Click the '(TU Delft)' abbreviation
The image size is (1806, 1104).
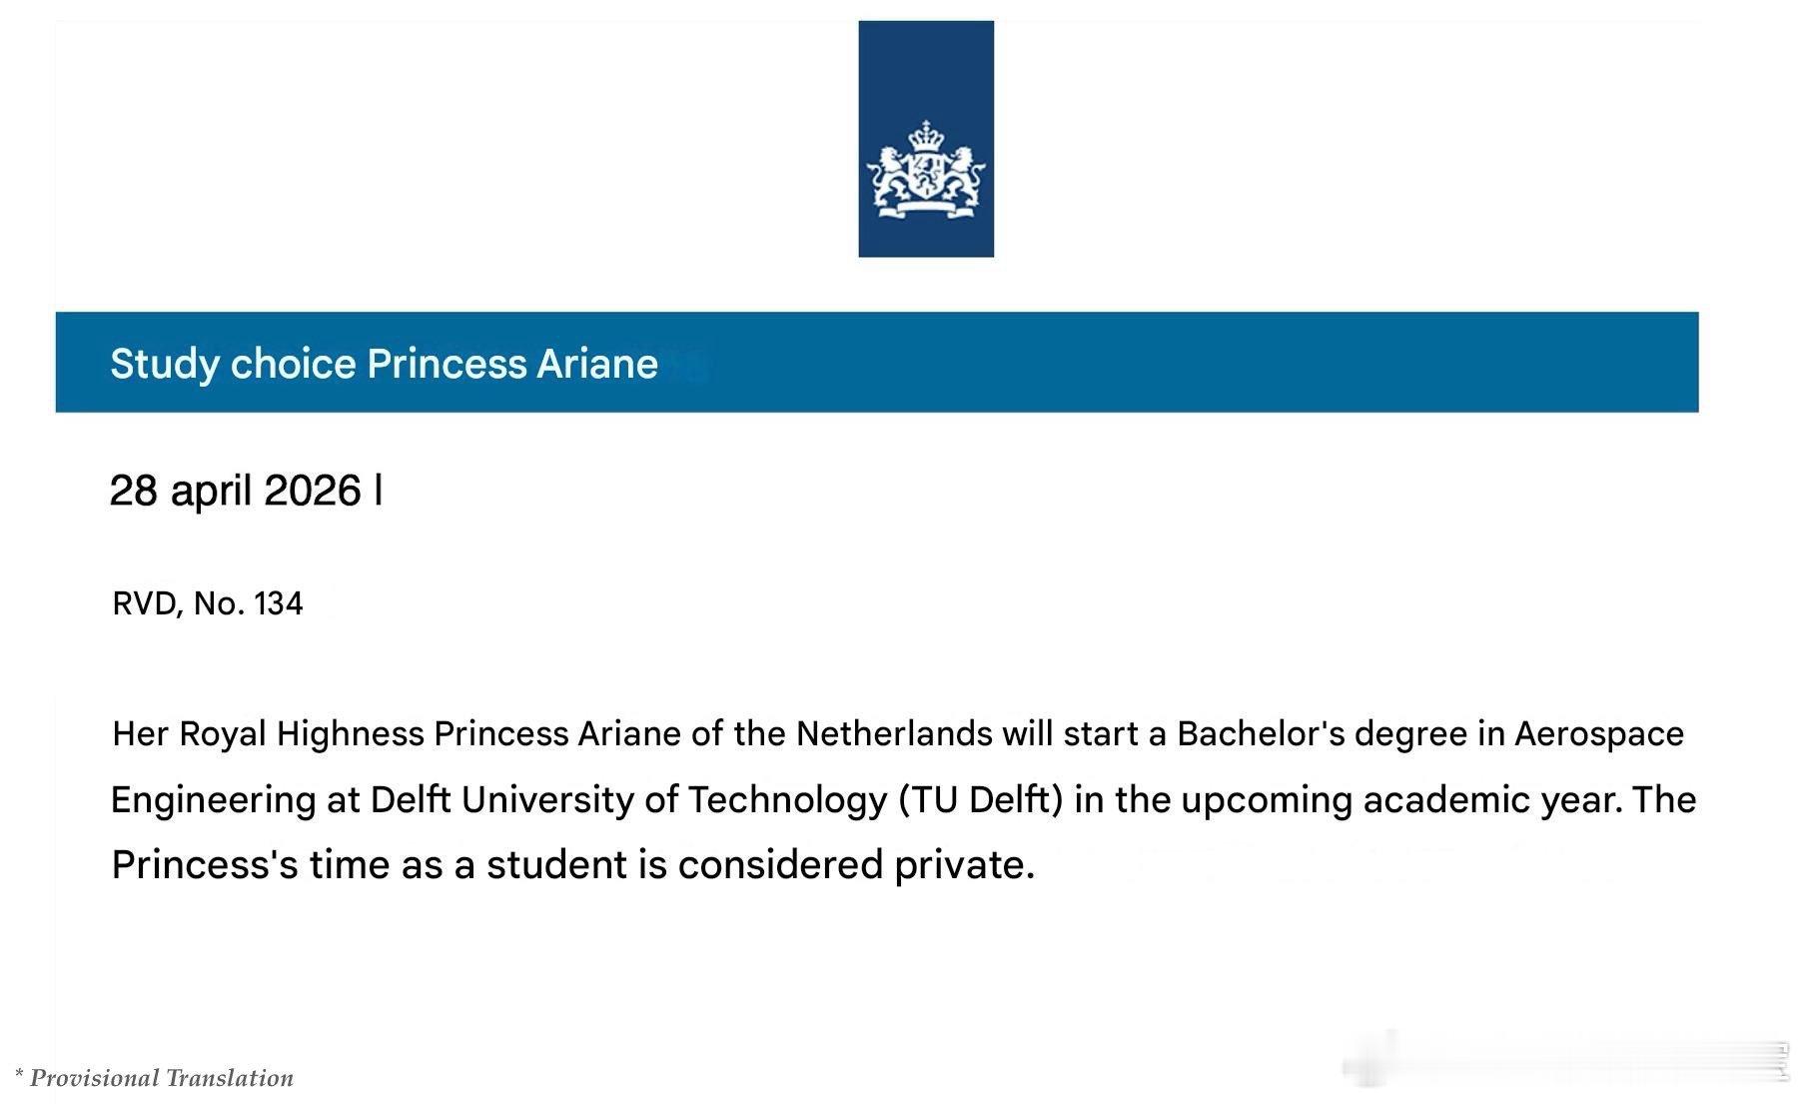[x=981, y=800]
